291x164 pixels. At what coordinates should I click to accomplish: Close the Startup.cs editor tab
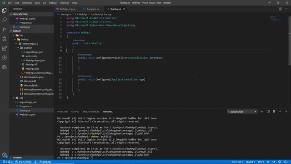pos(124,9)
